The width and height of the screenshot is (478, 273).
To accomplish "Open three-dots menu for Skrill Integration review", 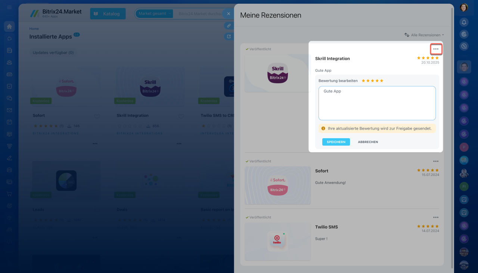I will pos(436,49).
